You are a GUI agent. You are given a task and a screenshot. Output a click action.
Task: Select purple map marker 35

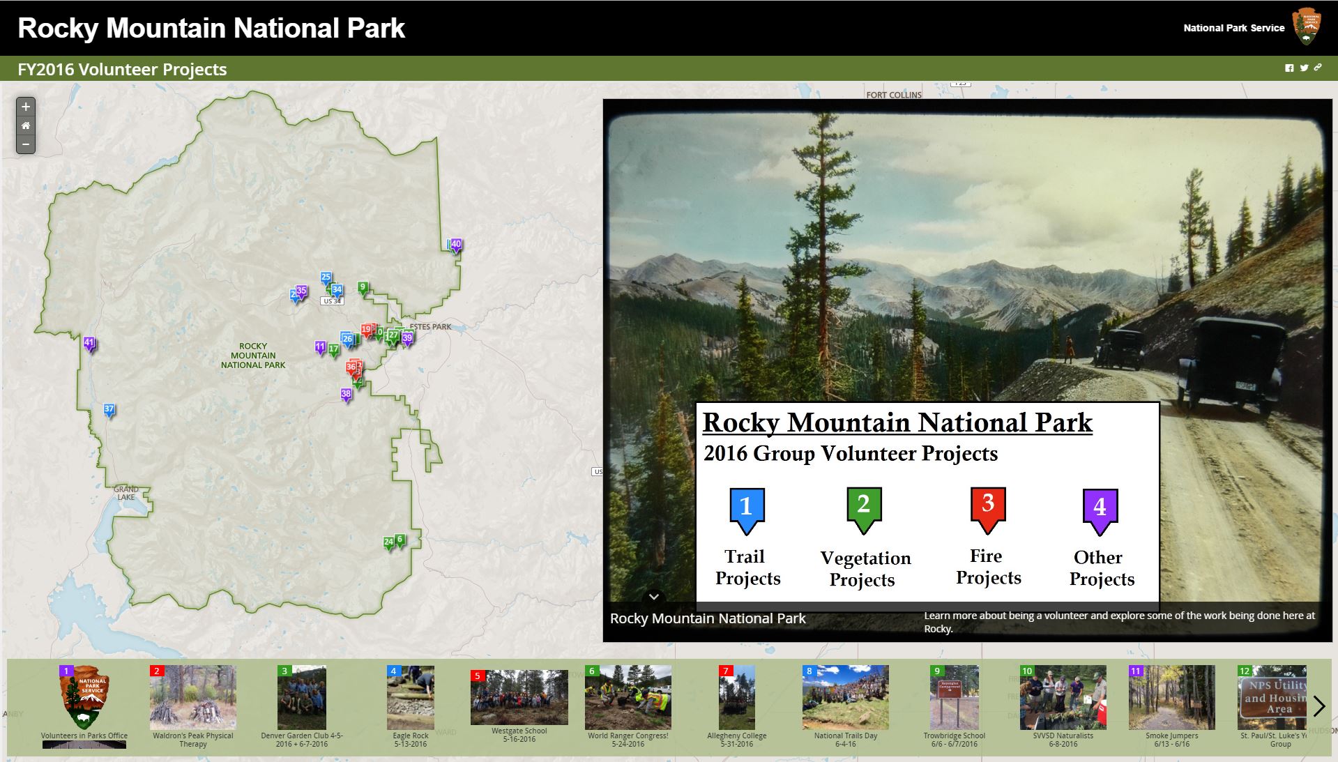point(301,291)
